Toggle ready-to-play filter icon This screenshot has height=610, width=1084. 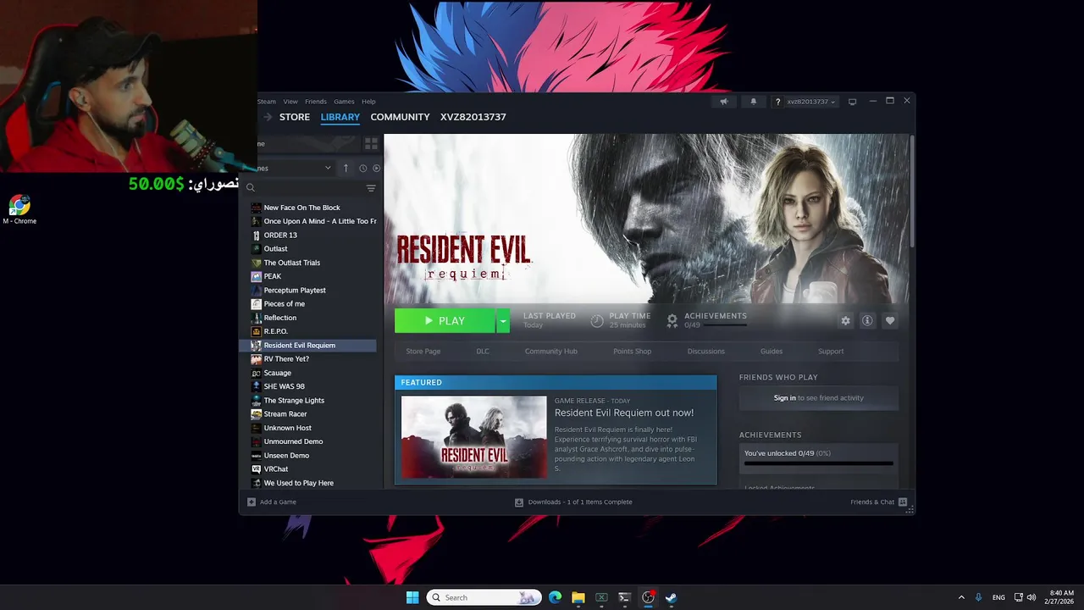pos(377,168)
